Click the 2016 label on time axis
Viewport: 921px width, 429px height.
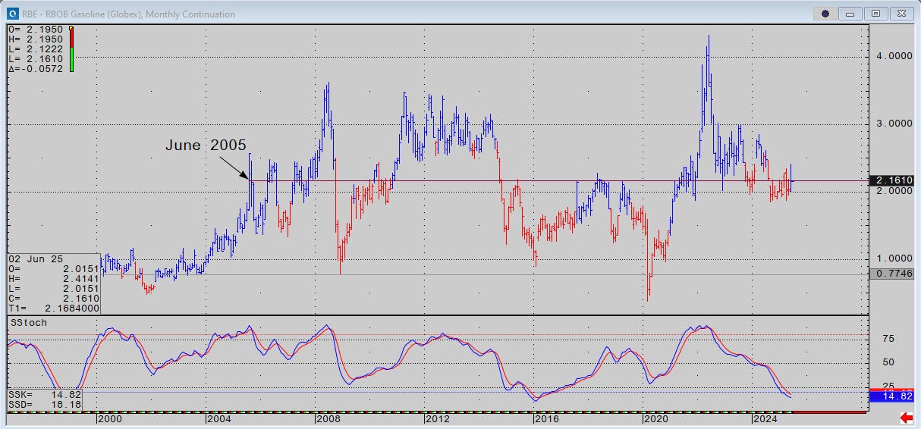(546, 418)
